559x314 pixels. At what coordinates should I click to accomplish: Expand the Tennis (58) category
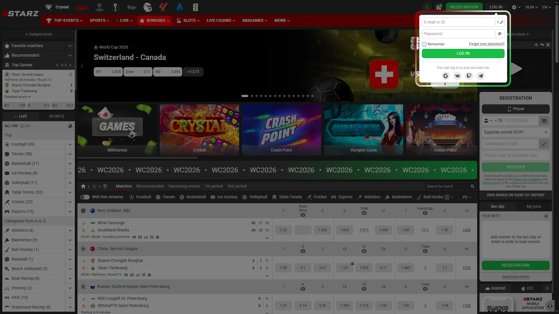click(70, 154)
